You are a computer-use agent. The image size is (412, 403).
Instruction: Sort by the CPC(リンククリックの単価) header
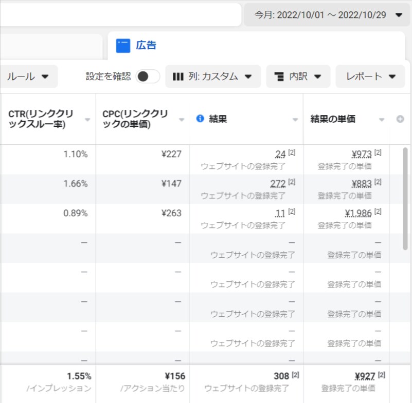[135, 119]
